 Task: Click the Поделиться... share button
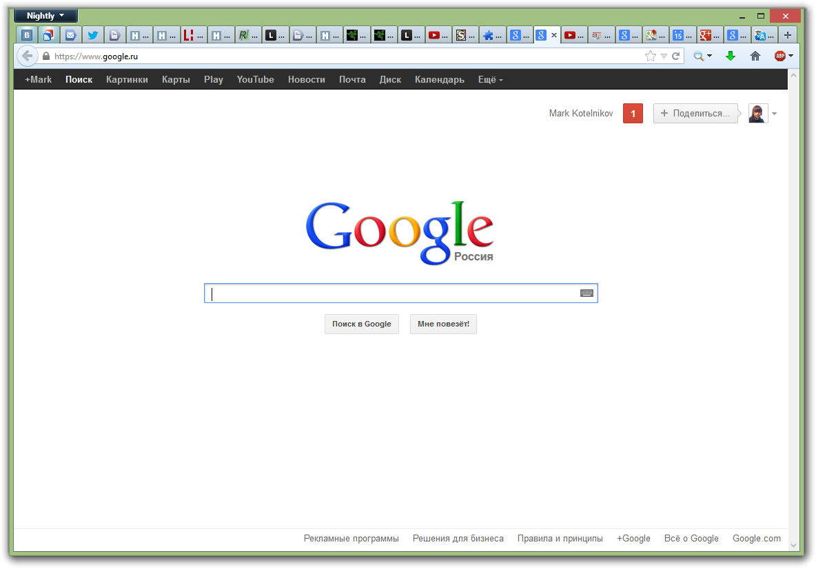click(696, 114)
